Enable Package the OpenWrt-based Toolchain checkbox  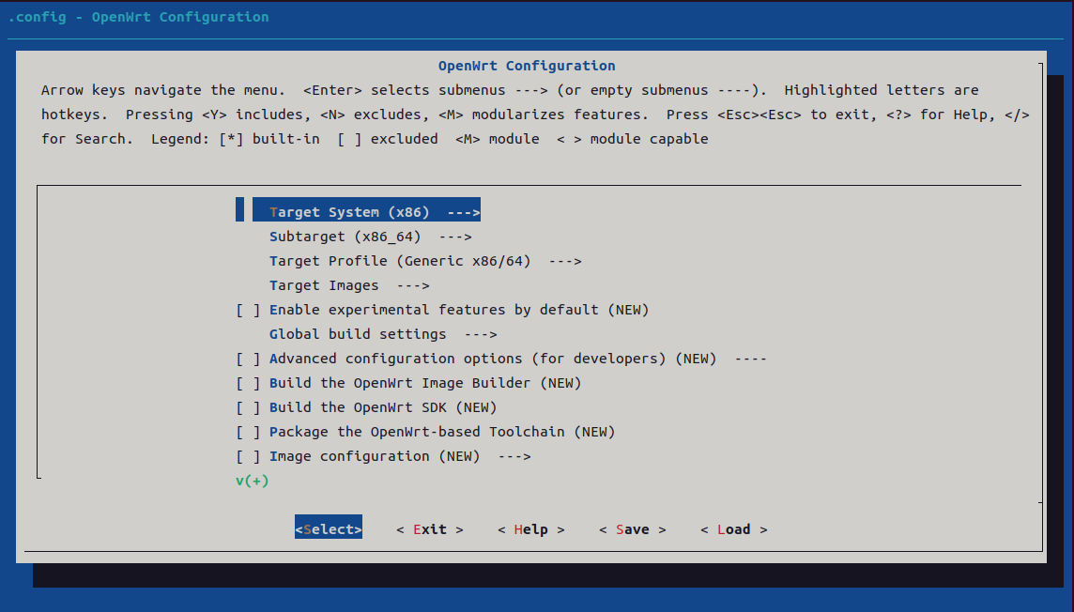coord(248,433)
